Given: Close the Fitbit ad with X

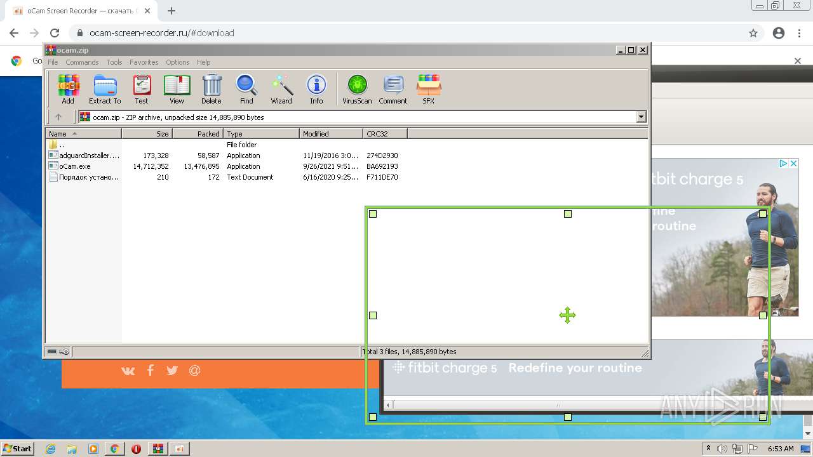Looking at the screenshot, I should pos(793,163).
